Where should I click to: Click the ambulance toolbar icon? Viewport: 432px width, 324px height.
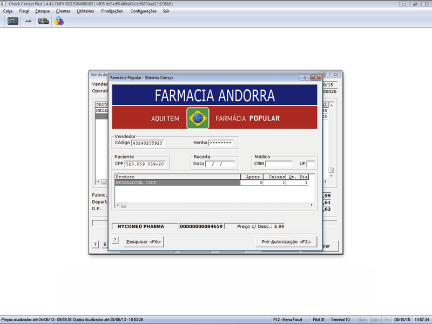coord(44,21)
